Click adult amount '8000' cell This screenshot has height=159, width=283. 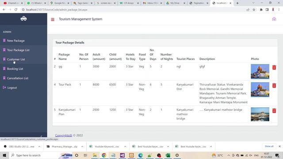[96, 84]
